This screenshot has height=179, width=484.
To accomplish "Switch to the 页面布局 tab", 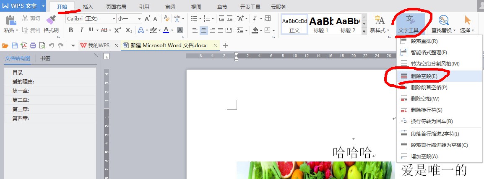I will coord(116,7).
